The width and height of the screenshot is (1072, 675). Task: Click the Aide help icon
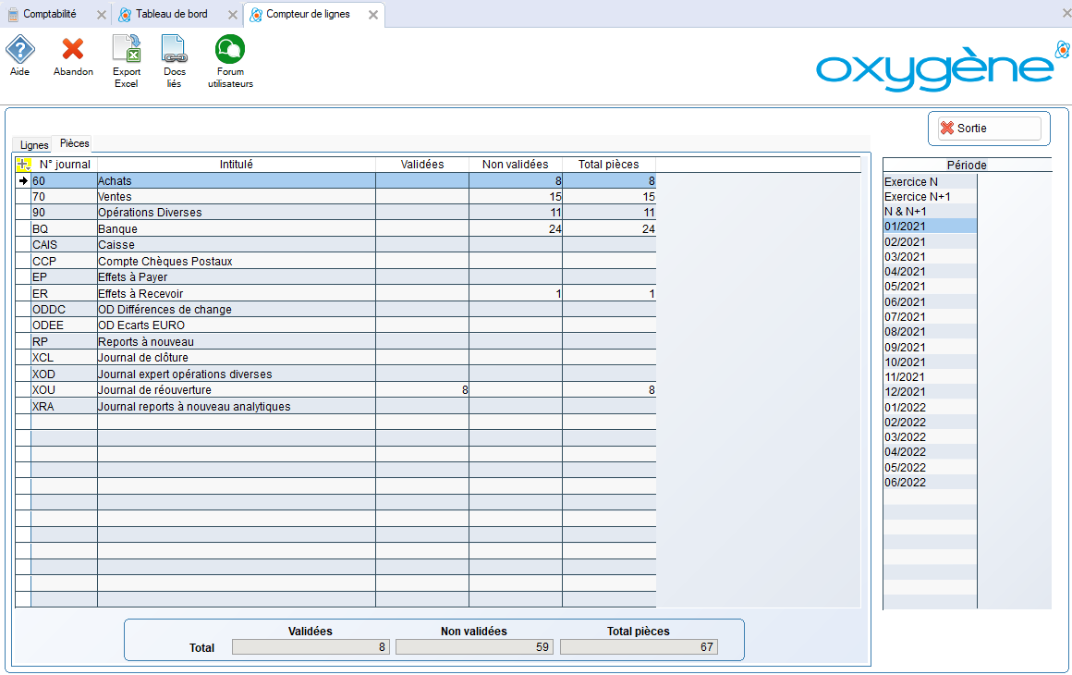click(x=19, y=50)
